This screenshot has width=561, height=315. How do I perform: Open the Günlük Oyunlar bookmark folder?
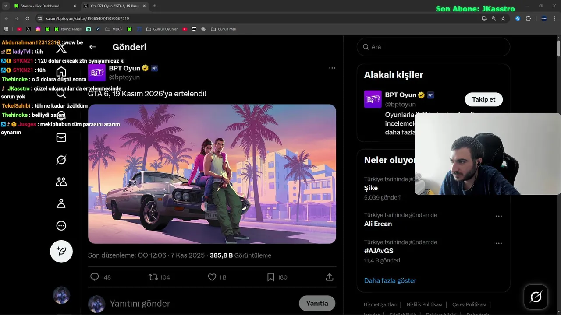click(162, 29)
